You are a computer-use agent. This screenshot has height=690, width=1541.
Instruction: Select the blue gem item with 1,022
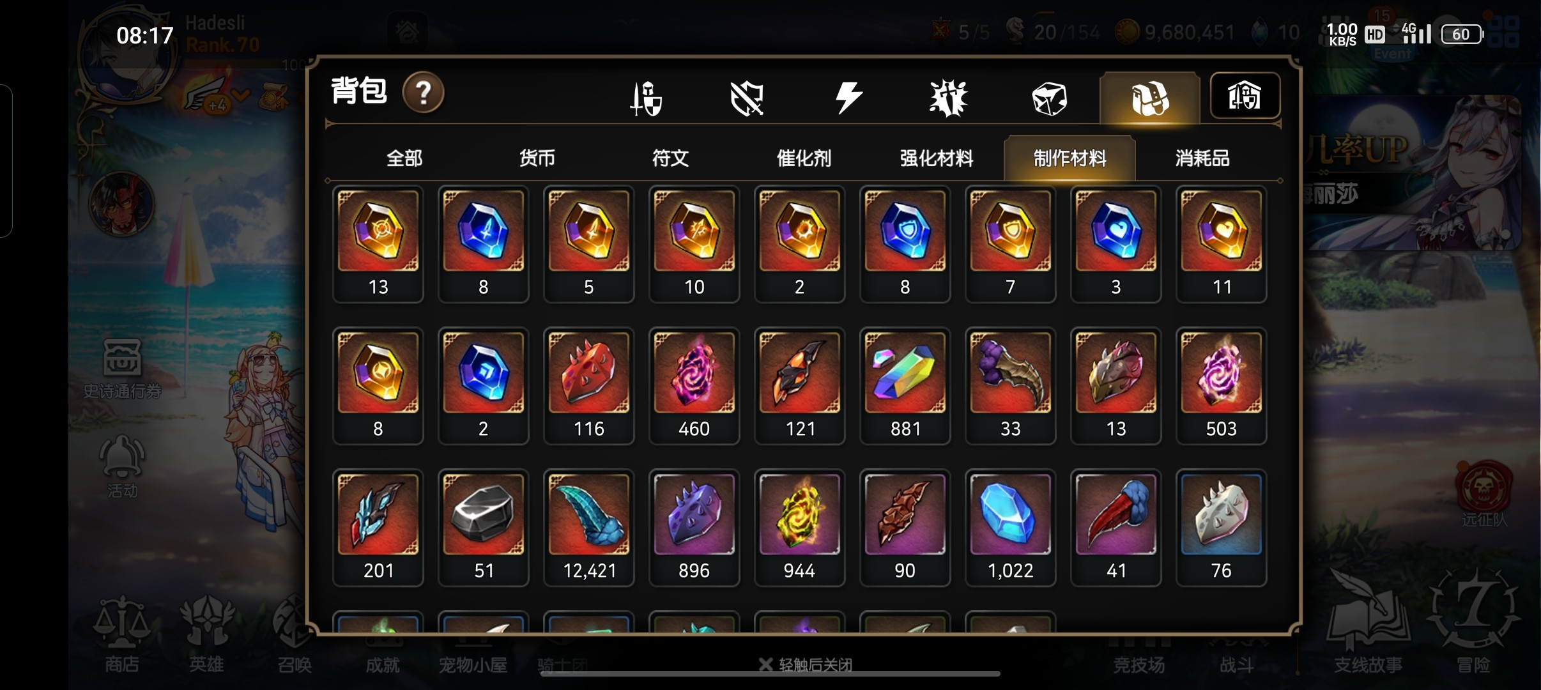click(x=1010, y=528)
